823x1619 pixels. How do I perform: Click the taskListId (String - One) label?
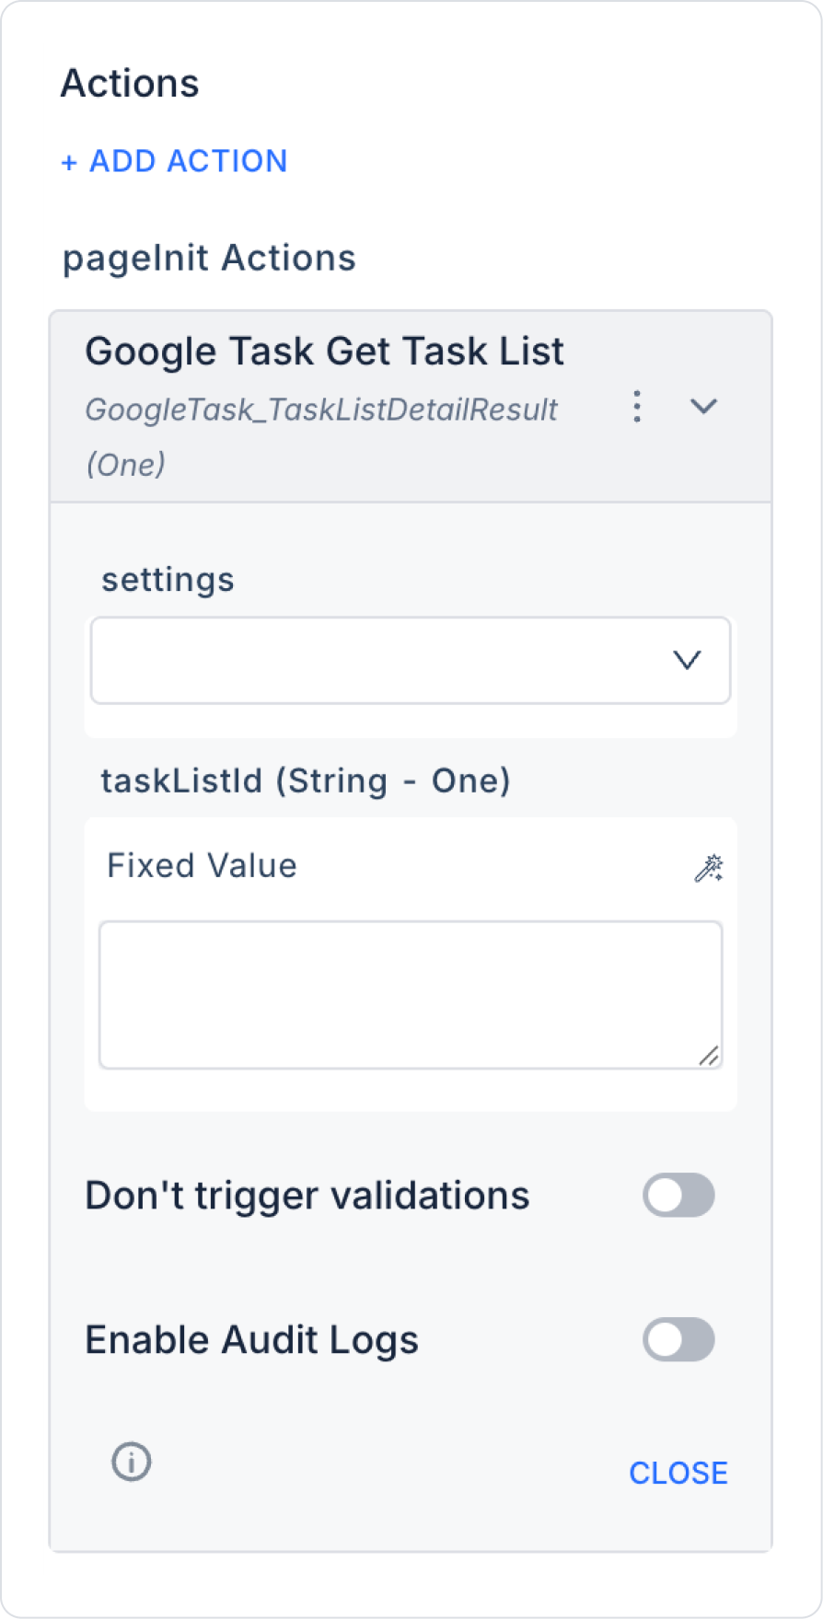[x=305, y=781]
